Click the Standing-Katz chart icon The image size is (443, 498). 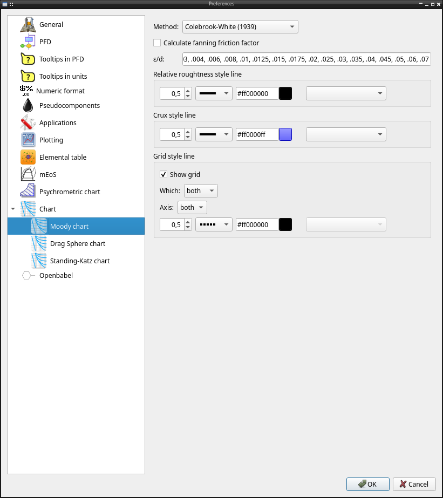click(39, 261)
